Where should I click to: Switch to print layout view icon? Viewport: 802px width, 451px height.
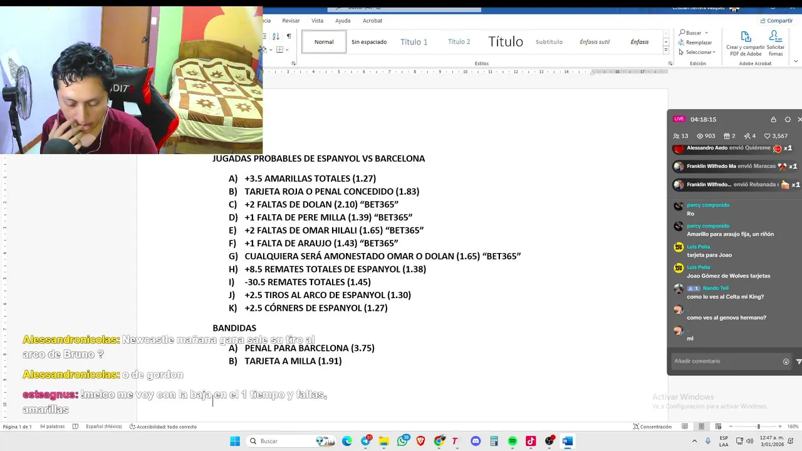701,427
